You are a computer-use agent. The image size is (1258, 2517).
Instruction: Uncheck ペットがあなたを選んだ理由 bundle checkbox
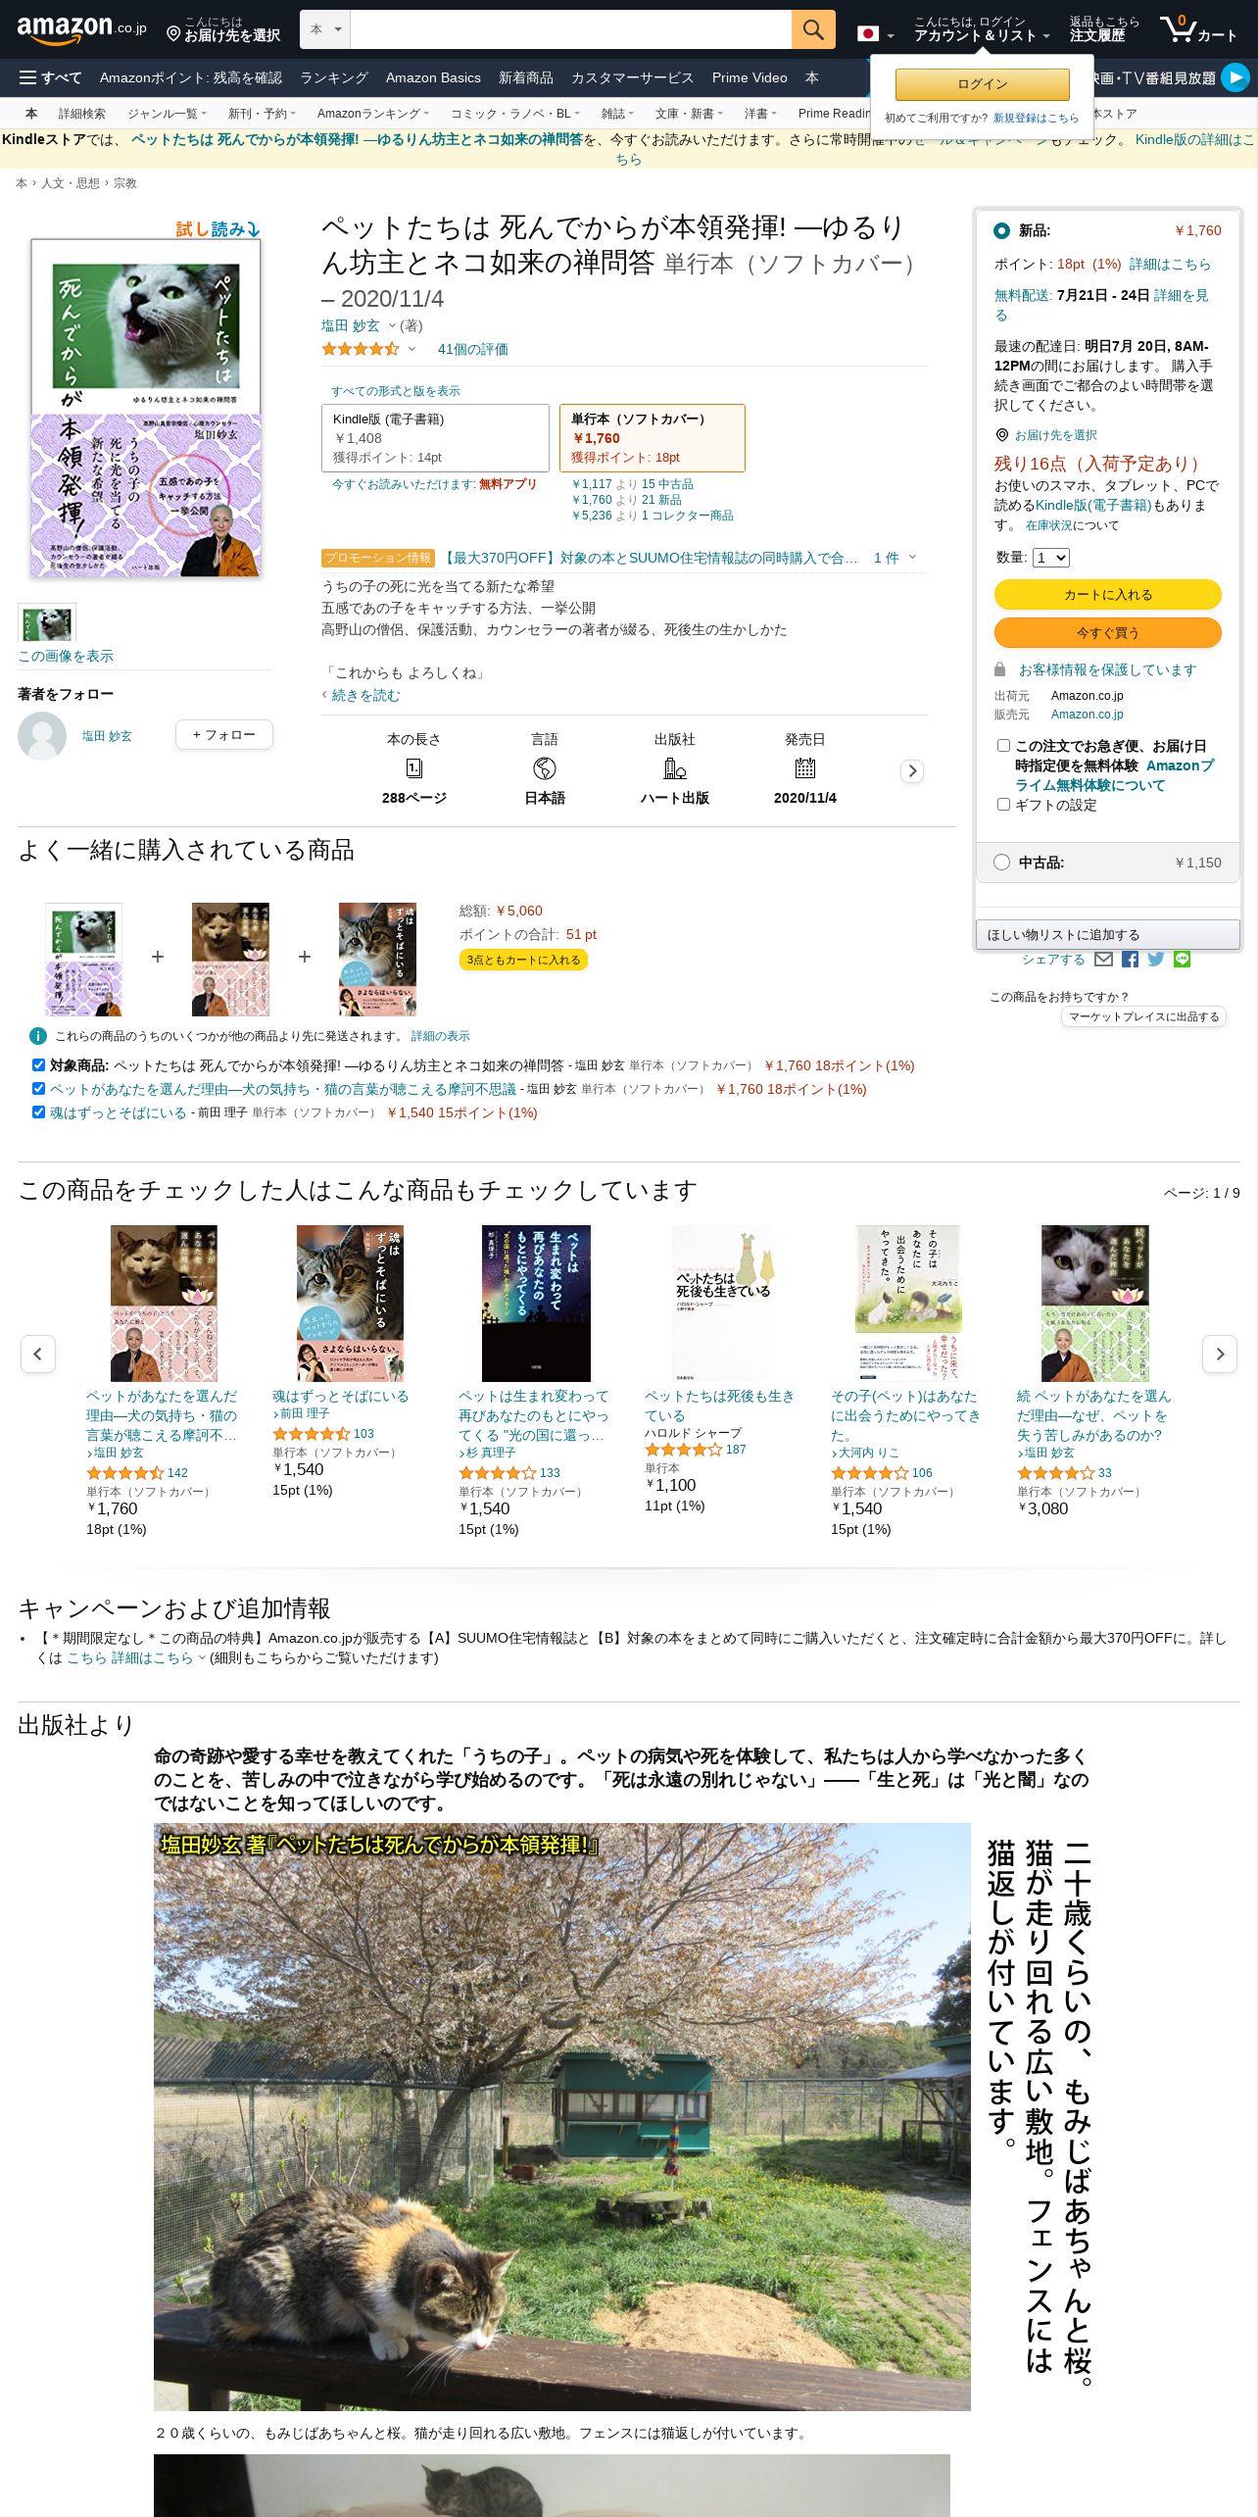tap(38, 1088)
